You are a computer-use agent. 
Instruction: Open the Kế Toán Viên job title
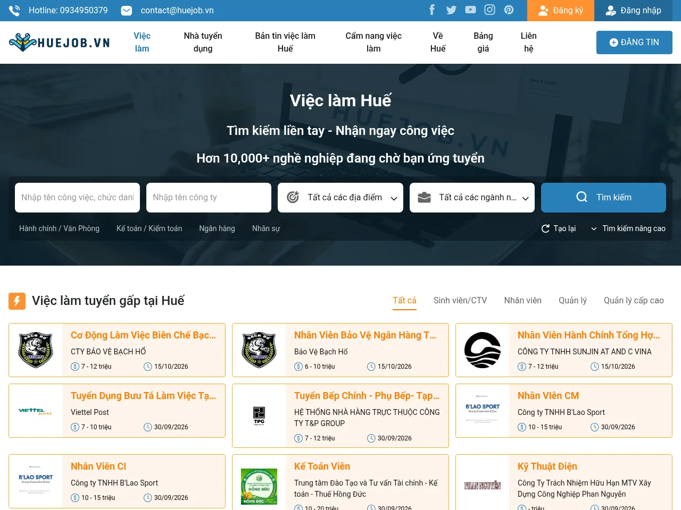(x=322, y=466)
